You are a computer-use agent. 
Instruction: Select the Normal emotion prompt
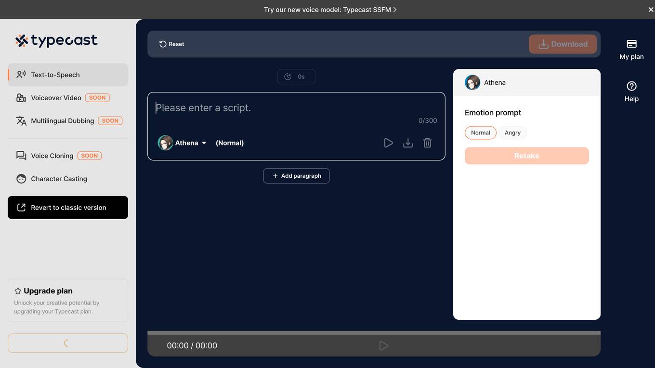tap(481, 132)
